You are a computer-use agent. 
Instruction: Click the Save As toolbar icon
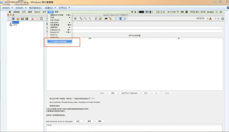click(x=27, y=19)
